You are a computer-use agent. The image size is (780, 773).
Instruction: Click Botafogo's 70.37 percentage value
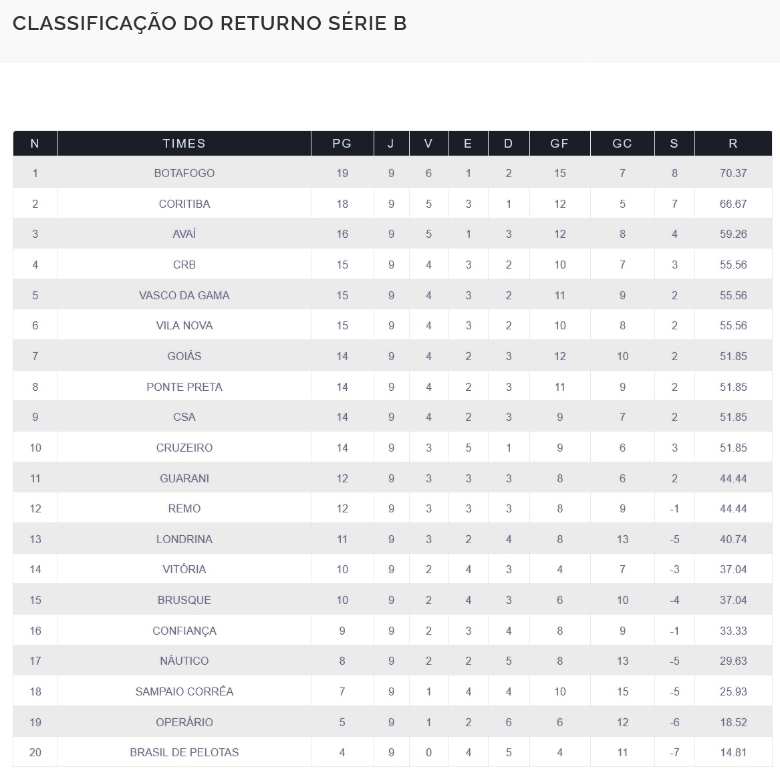click(733, 173)
